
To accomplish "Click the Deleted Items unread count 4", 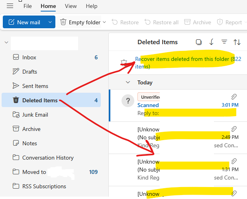I will [96, 100].
